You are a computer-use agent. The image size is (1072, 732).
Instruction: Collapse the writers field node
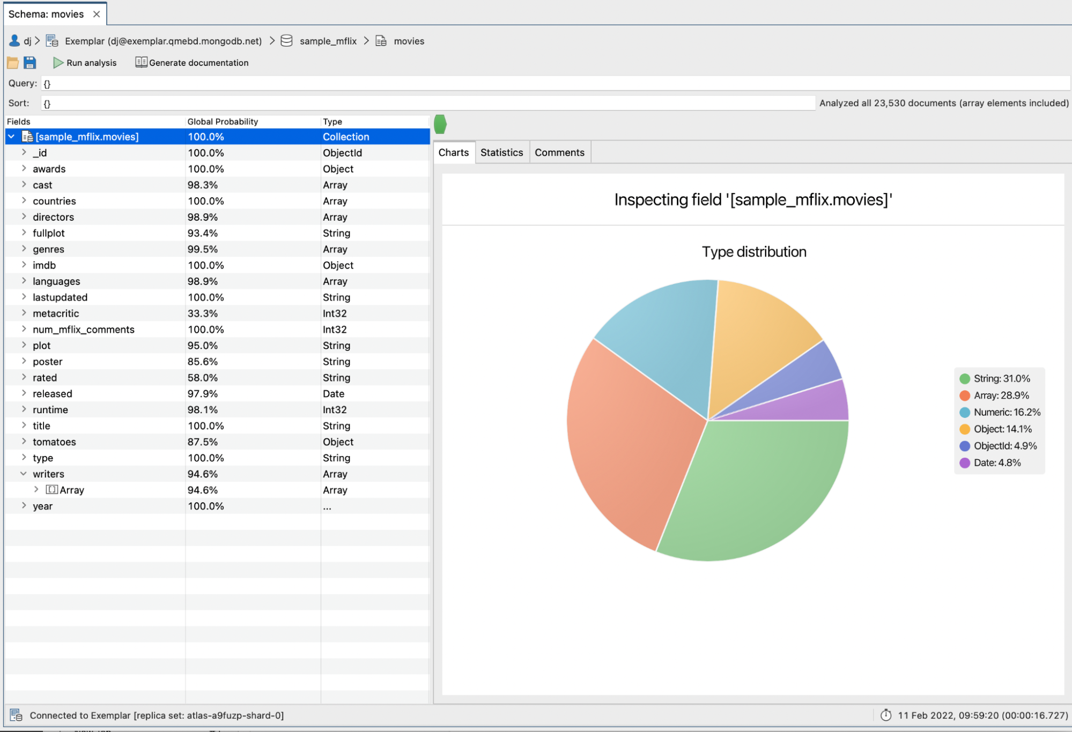[x=24, y=474]
